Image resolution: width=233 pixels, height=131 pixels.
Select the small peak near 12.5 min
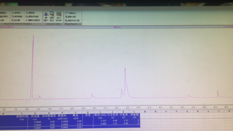pyautogui.click(x=40, y=97)
